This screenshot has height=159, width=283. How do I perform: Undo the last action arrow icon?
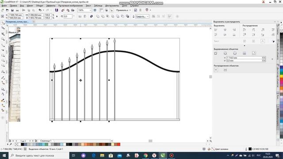pyautogui.click(x=40, y=10)
